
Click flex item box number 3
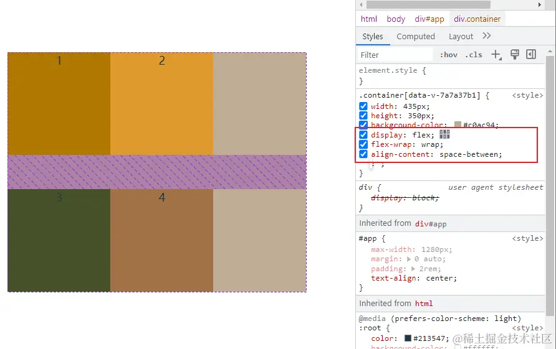(59, 240)
